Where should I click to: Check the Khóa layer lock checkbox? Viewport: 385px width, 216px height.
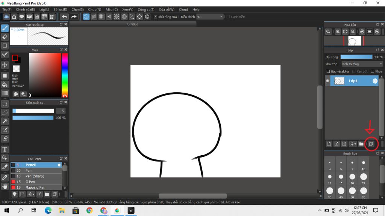[373, 71]
